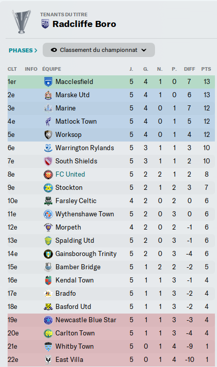Image resolution: width=217 pixels, height=367 pixels.
Task: Select the Warrington Rylands team row
Action: click(111, 148)
